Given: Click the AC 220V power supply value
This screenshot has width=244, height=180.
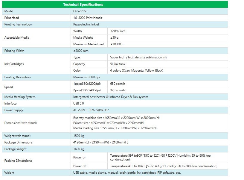Looking at the screenshot, I should click(91, 110).
